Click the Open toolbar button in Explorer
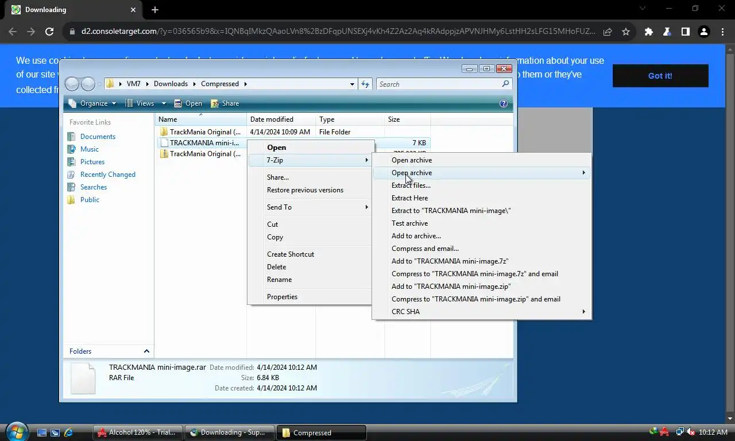This screenshot has height=441, width=735. (x=188, y=103)
